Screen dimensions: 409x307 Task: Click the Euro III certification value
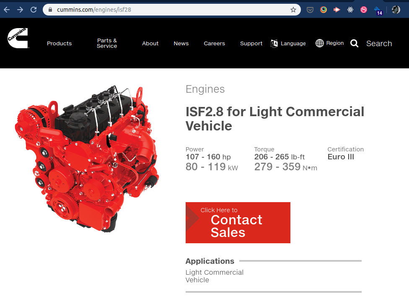click(x=341, y=156)
